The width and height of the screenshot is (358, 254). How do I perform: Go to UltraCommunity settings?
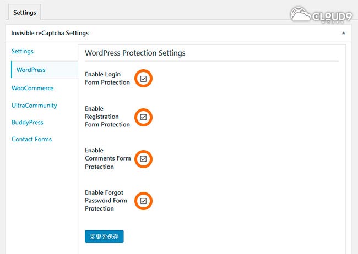click(x=34, y=105)
